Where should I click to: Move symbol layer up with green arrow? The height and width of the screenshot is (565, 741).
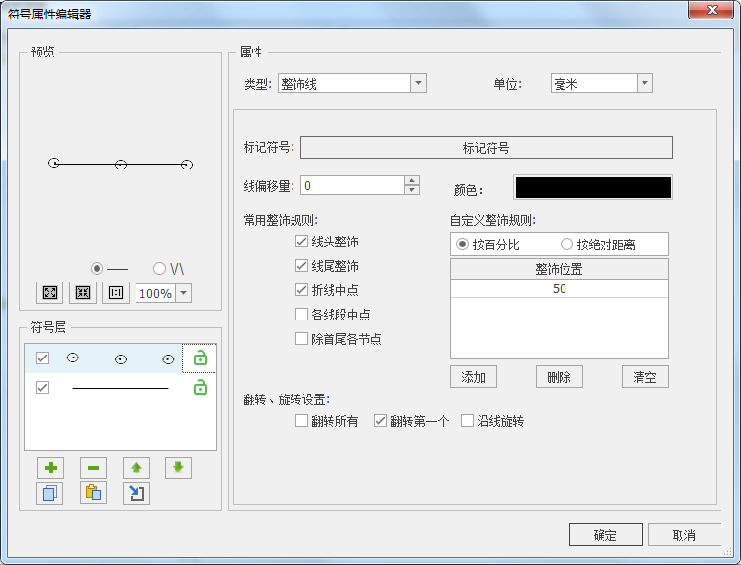pos(136,468)
